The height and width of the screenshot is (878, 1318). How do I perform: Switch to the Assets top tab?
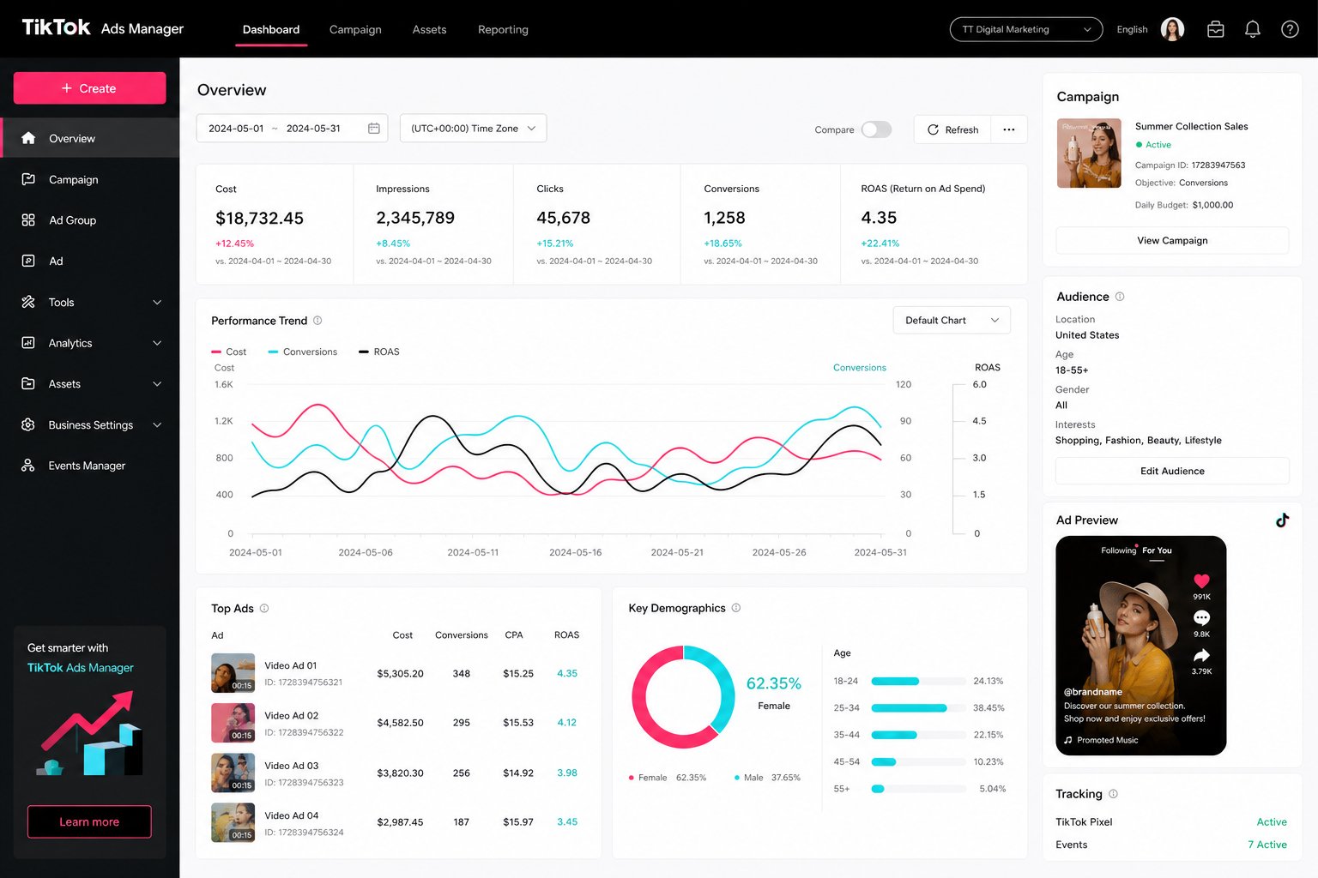(x=429, y=29)
